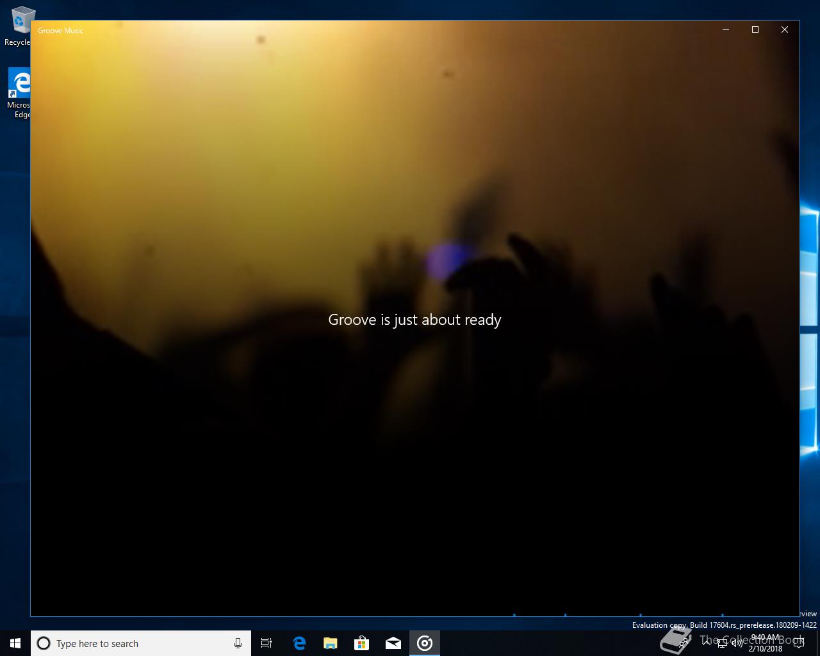Click the Groove Music window title text
This screenshot has width=820, height=656.
click(x=61, y=31)
